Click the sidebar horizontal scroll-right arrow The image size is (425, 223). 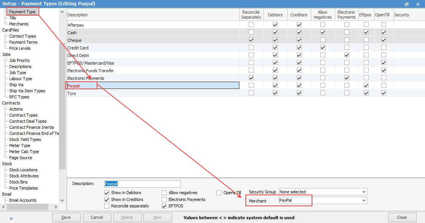[56, 207]
